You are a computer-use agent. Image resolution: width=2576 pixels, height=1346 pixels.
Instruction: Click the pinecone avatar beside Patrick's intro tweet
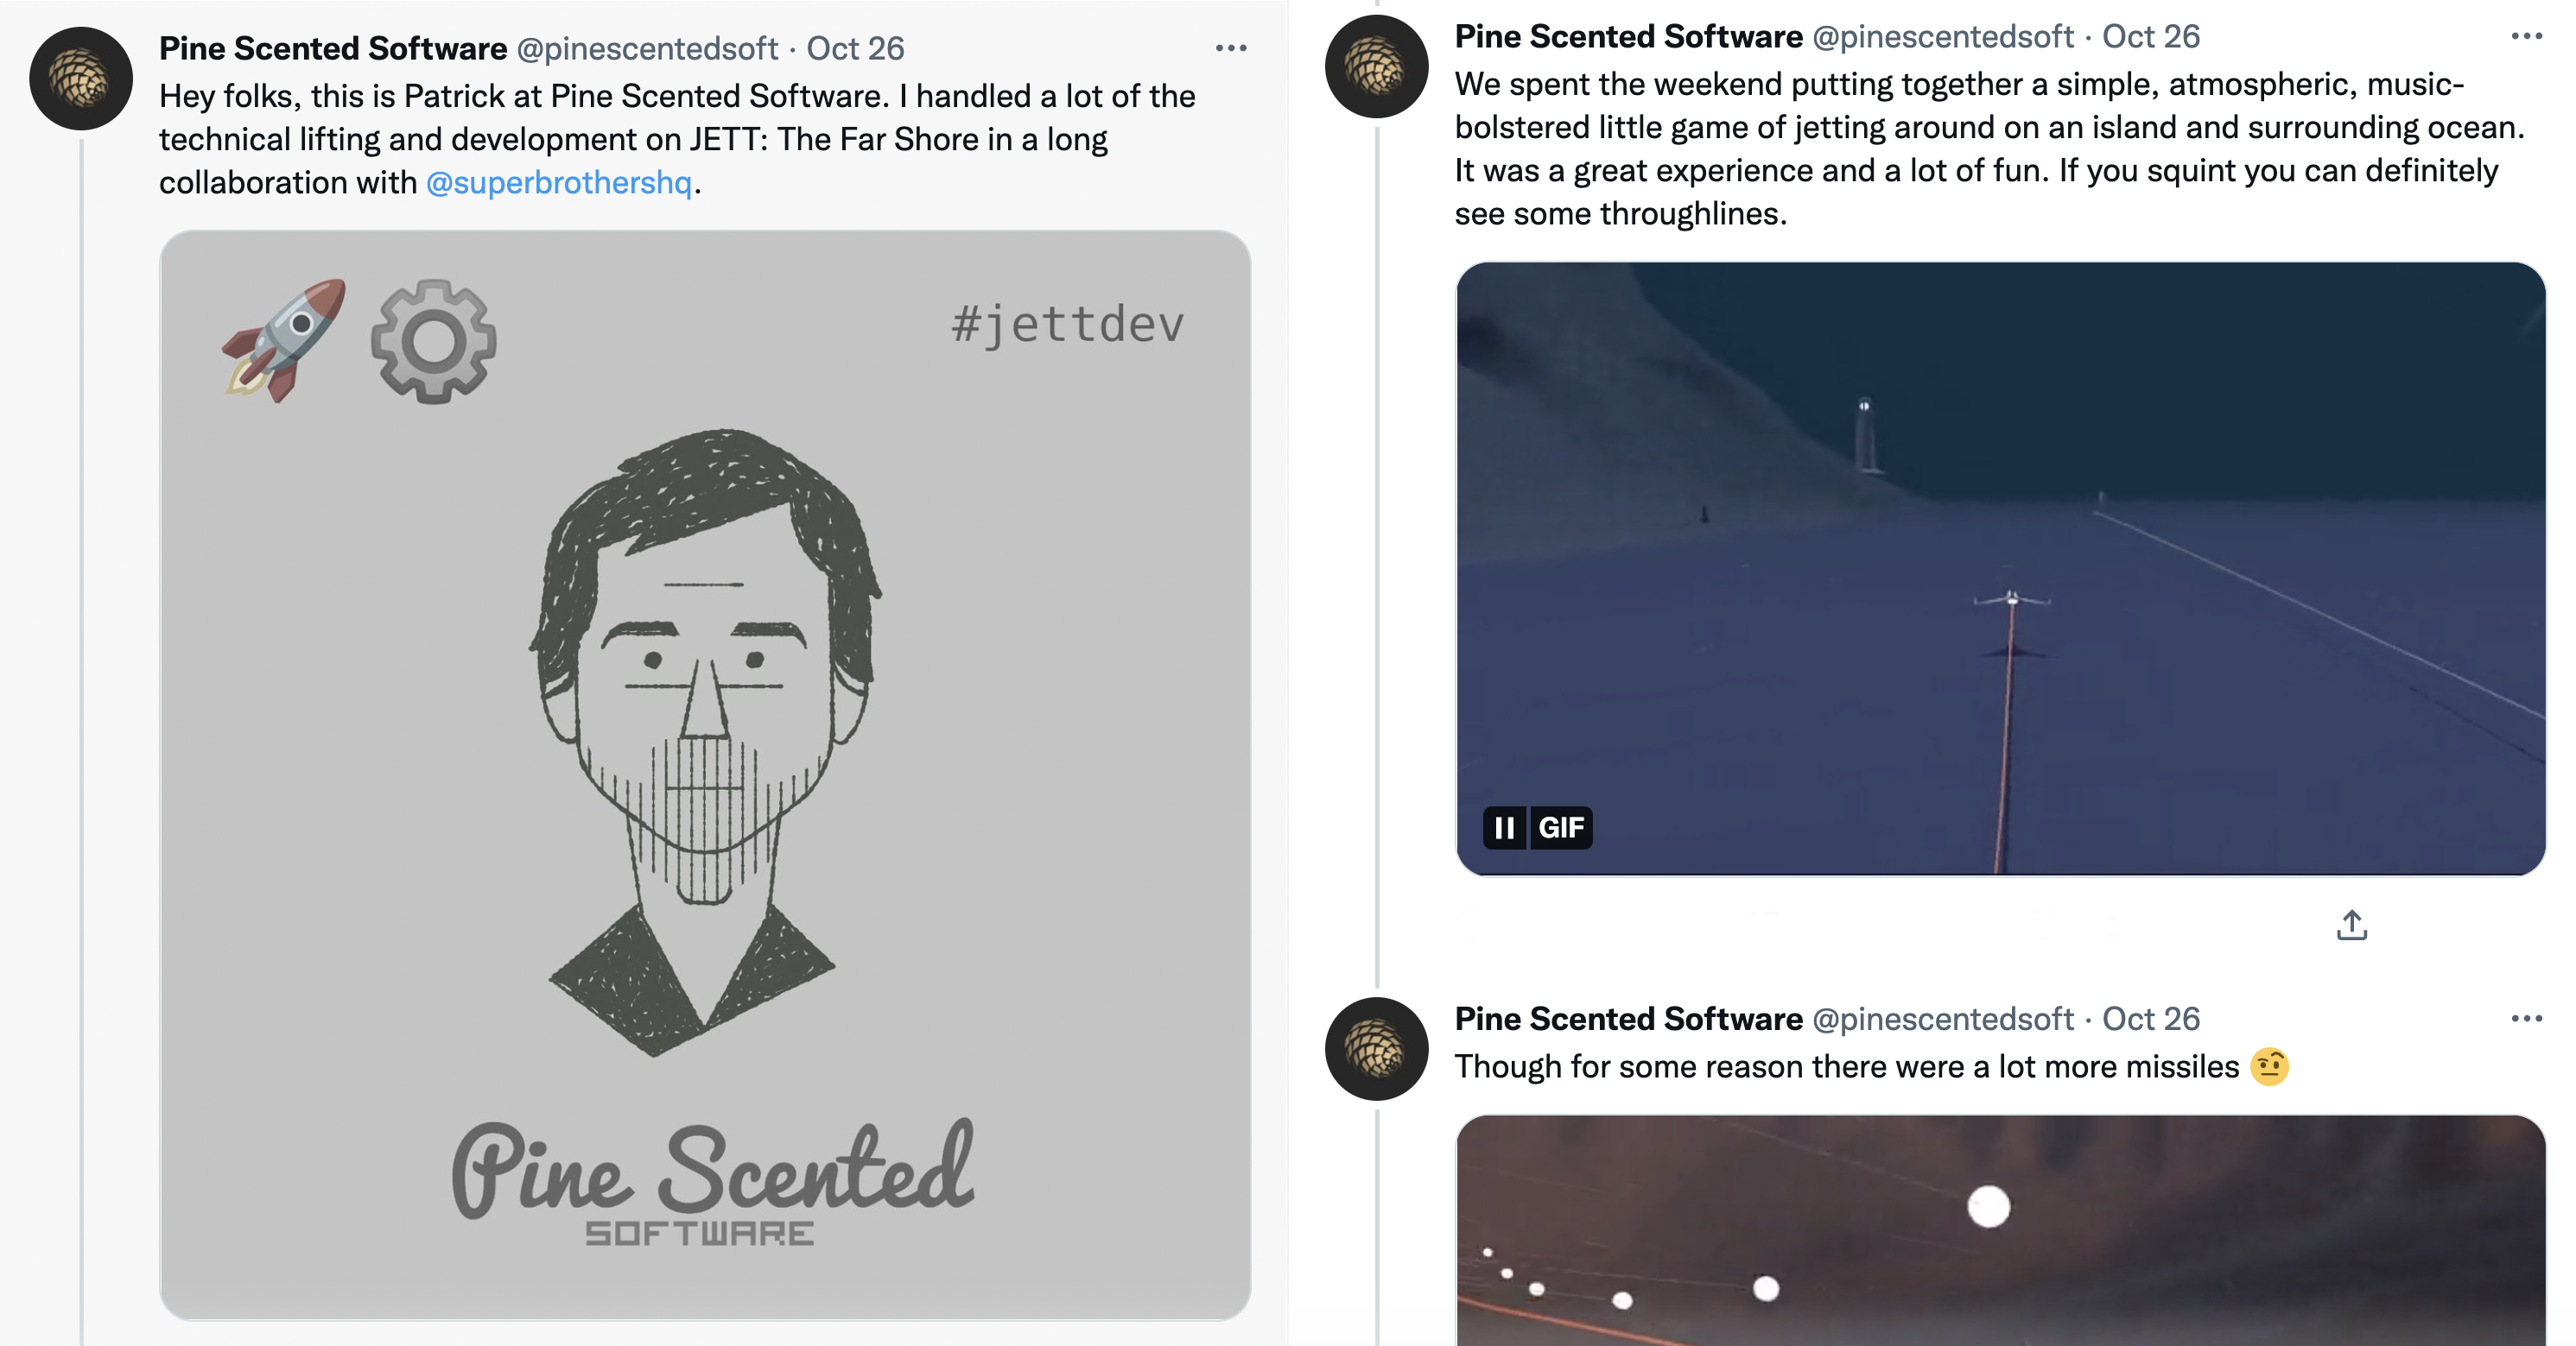click(81, 79)
